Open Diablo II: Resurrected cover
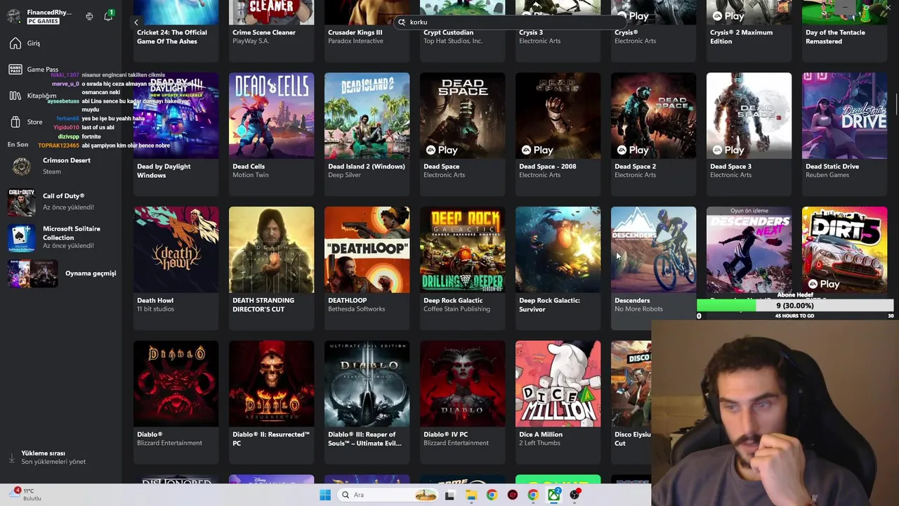 click(271, 384)
